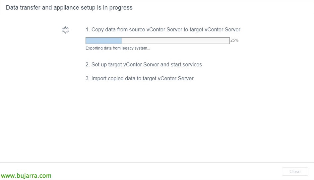Click the empty portion of the progress bar
This screenshot has width=314, height=180.
tap(175, 41)
